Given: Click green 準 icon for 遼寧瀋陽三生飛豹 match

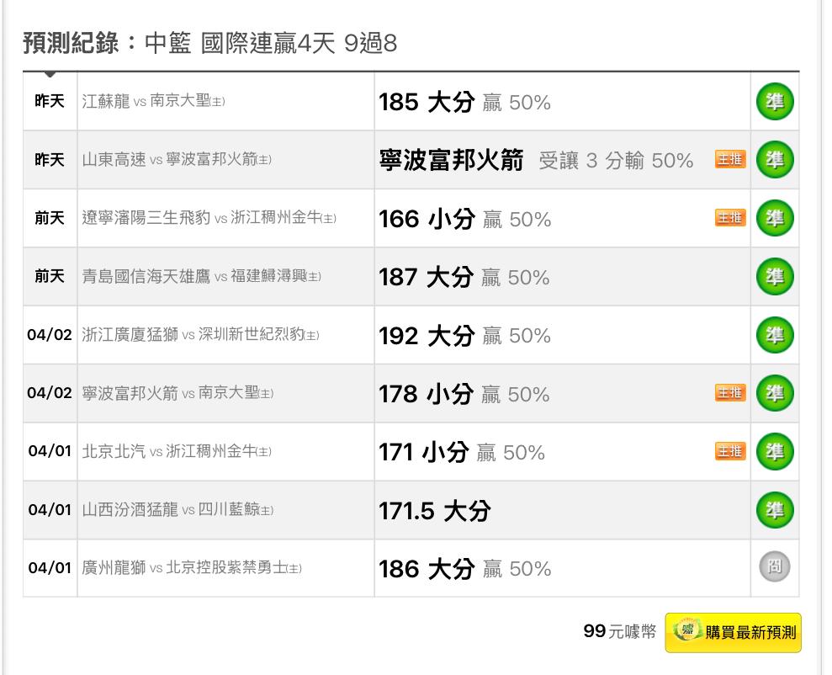Looking at the screenshot, I should [x=775, y=218].
